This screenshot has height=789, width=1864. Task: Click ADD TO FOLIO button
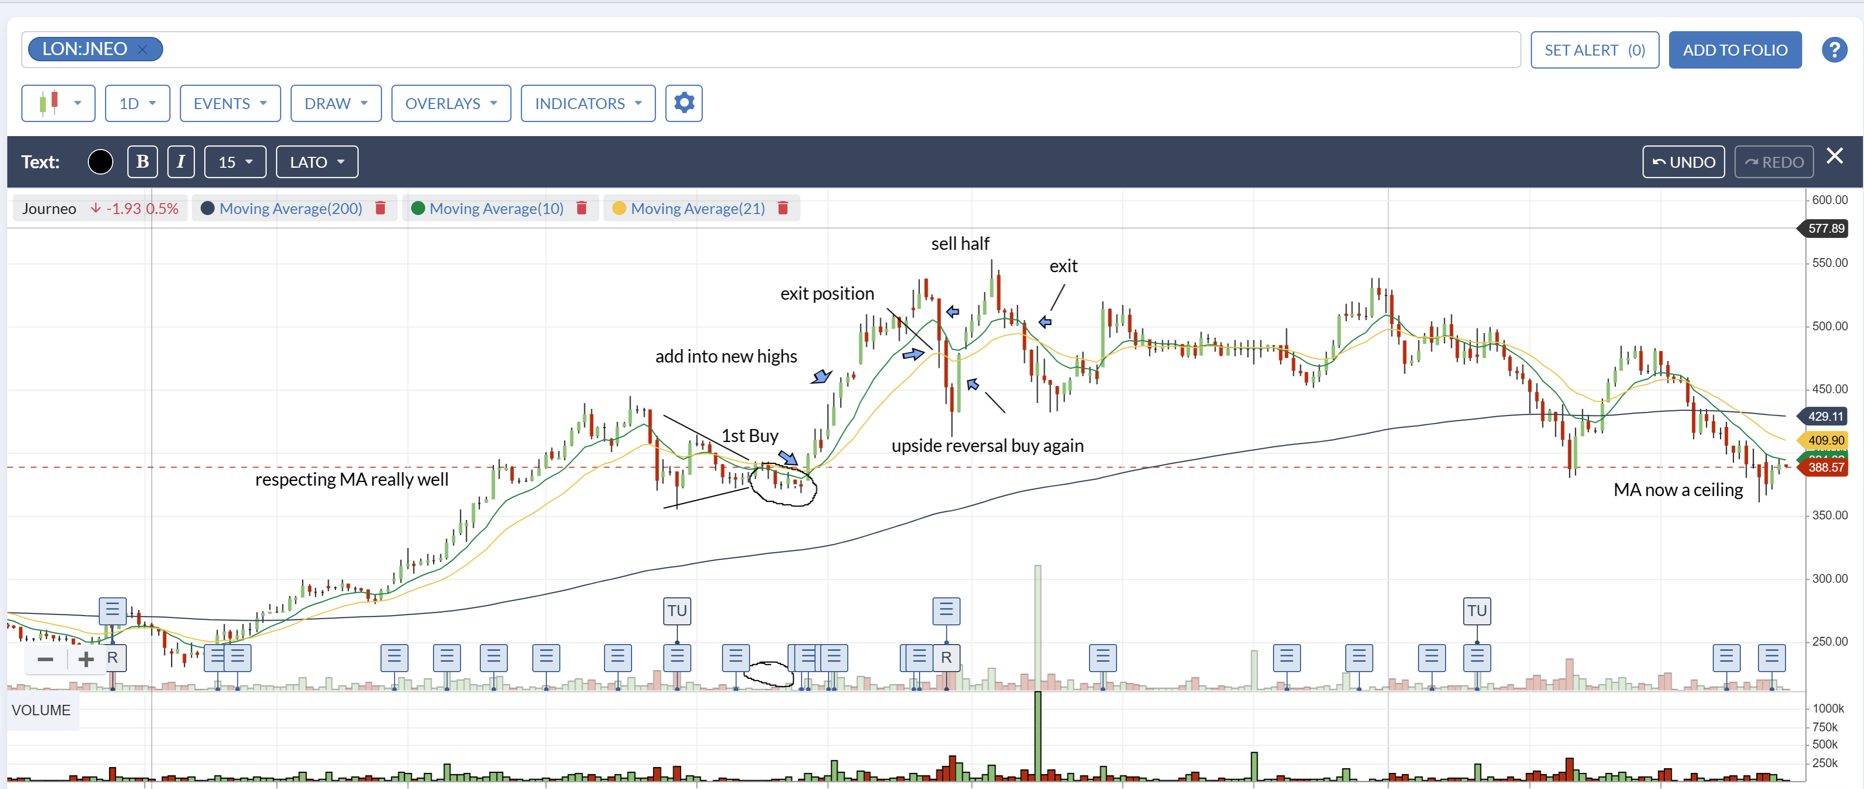click(x=1735, y=50)
